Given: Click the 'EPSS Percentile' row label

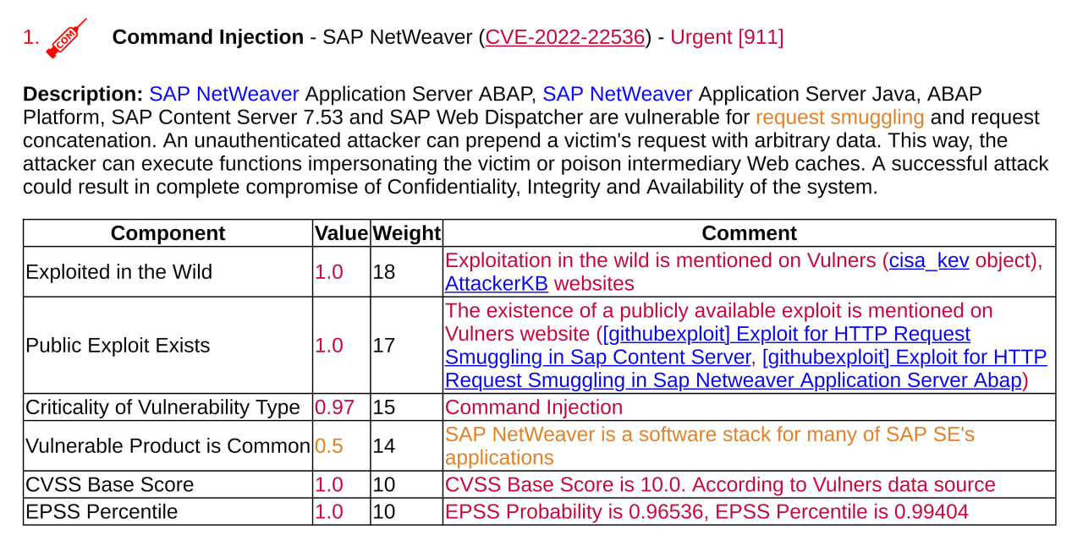Looking at the screenshot, I should pyautogui.click(x=102, y=511).
